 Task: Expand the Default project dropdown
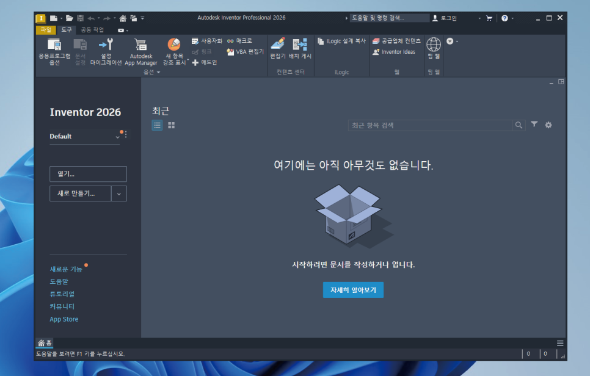tap(117, 137)
